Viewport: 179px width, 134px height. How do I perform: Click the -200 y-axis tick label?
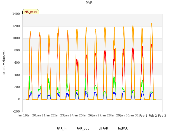coord(17,111)
